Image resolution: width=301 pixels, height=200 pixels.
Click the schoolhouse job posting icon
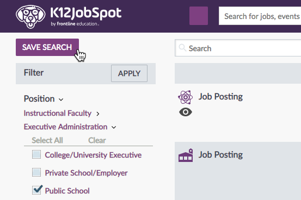186,155
